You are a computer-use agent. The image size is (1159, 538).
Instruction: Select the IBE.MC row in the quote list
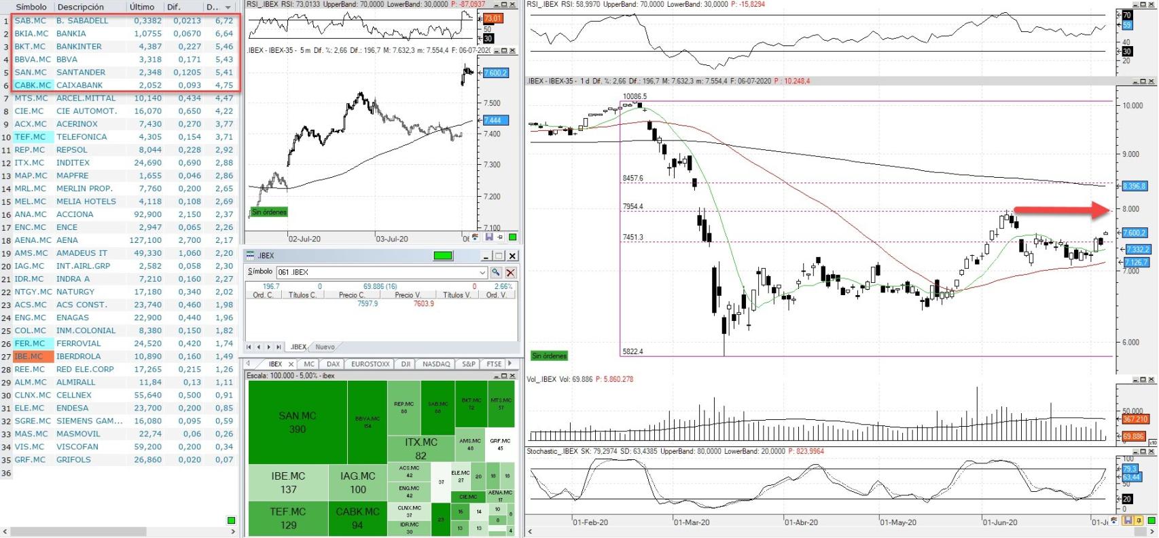point(119,356)
